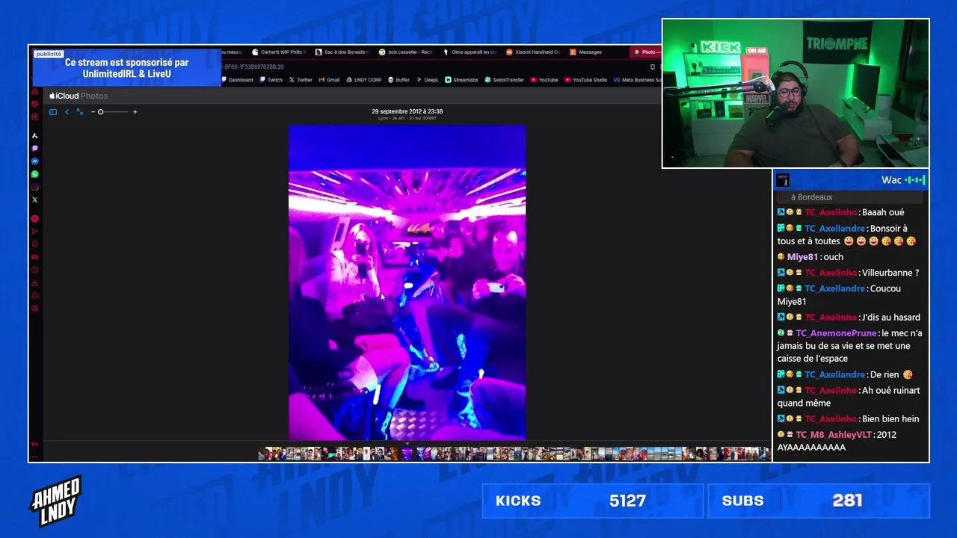The image size is (957, 538).
Task: Click the SUBS 281 counter
Action: click(819, 501)
